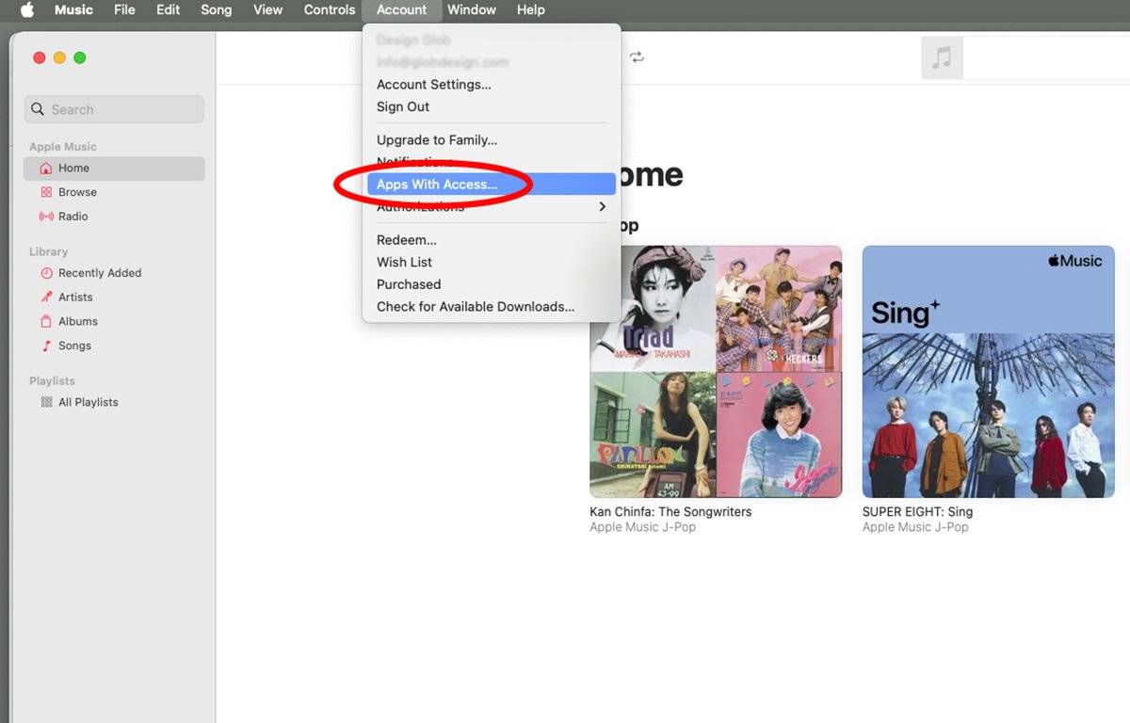Open the SUPER EIGHT: Sing playlist thumbnail
1130x723 pixels.
987,371
